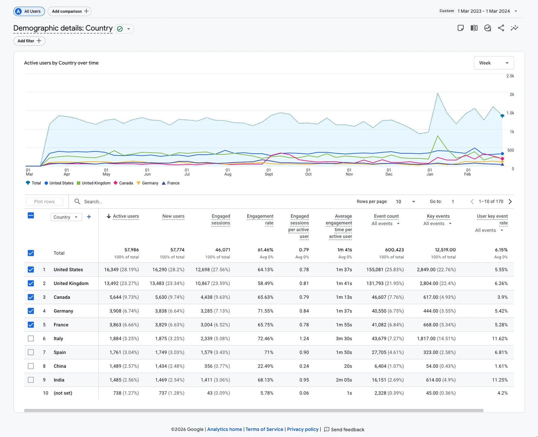Click the All Users segment badge
This screenshot has width=538, height=437.
[x=29, y=11]
